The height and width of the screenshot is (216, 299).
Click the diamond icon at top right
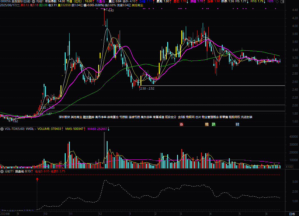point(277,1)
